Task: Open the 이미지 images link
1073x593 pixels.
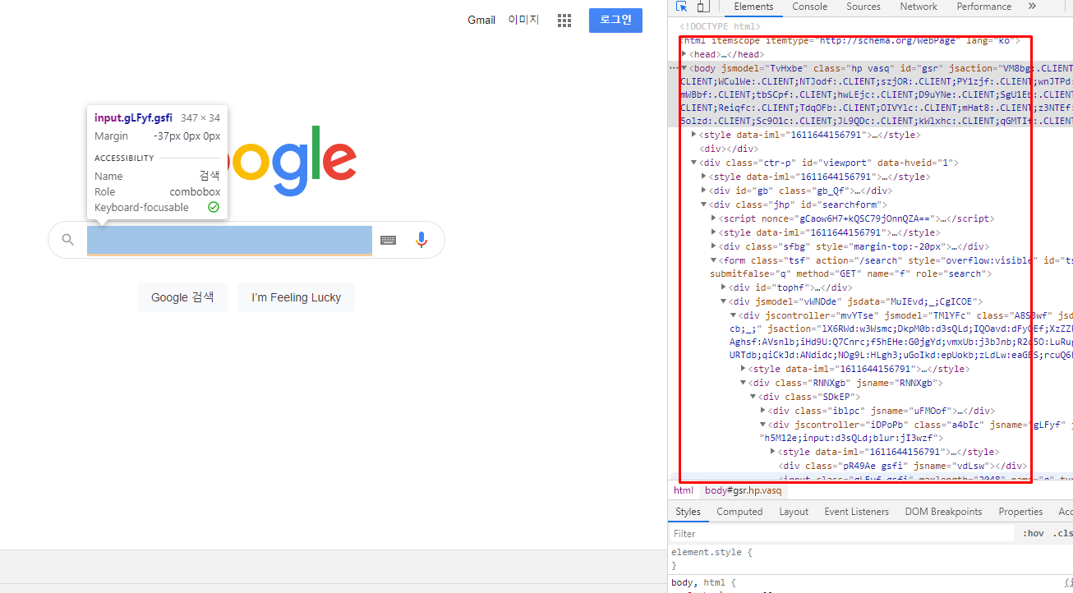Action: tap(523, 20)
